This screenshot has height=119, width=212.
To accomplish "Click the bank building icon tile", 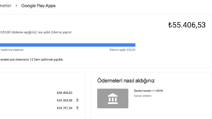I will coord(113,98).
